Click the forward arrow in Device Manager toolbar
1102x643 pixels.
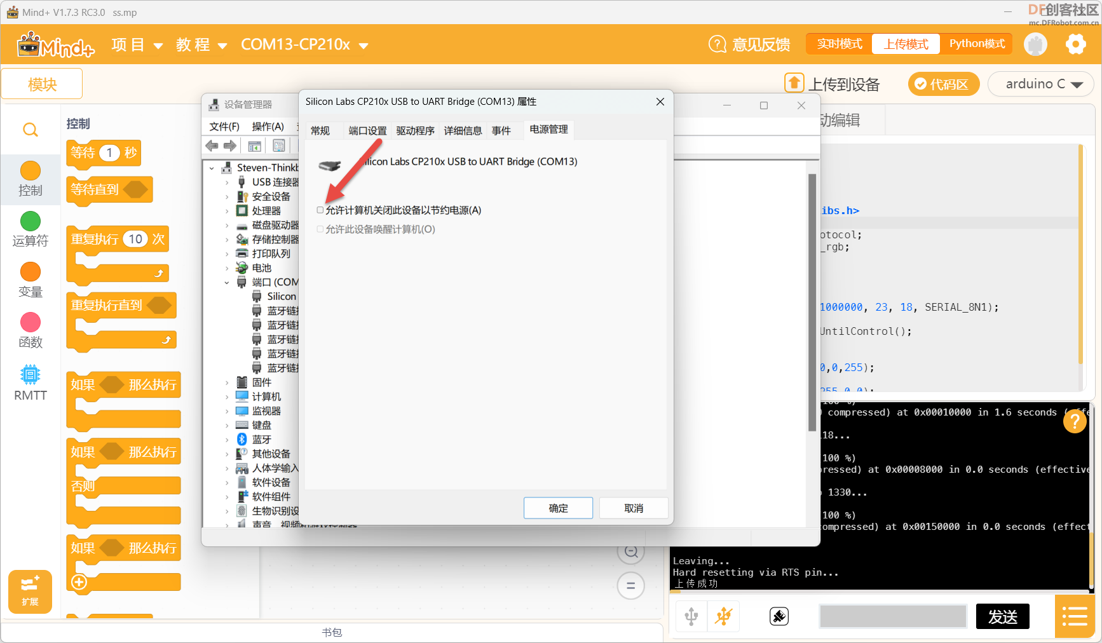pyautogui.click(x=230, y=146)
